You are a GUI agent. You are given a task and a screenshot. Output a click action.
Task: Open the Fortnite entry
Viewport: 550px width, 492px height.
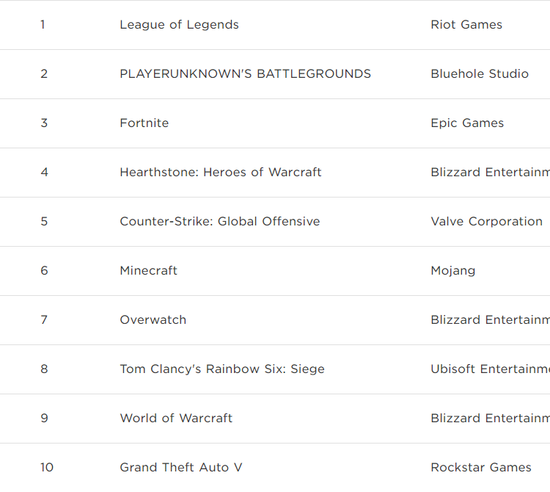click(x=144, y=123)
